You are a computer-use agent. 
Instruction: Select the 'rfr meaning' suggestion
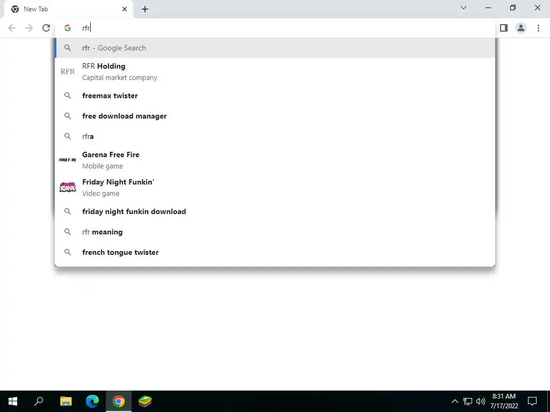coord(275,232)
